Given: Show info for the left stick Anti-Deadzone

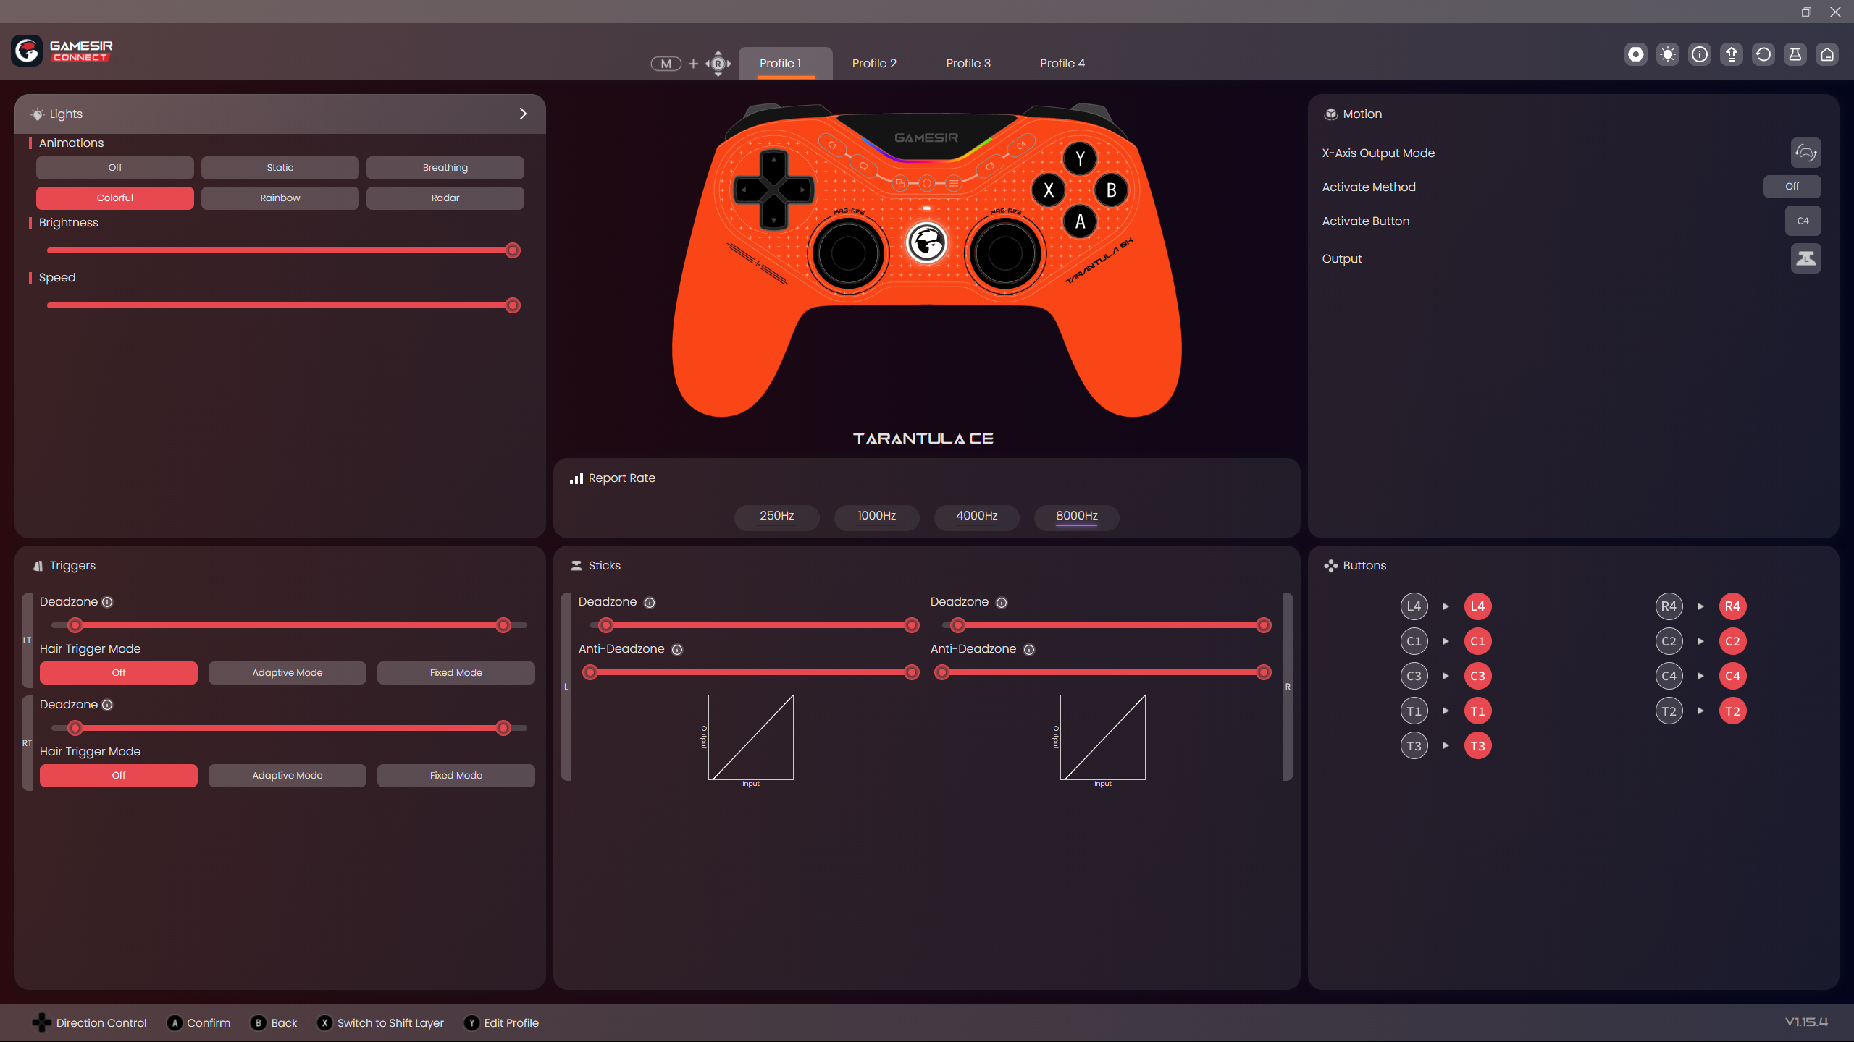Looking at the screenshot, I should 677,650.
